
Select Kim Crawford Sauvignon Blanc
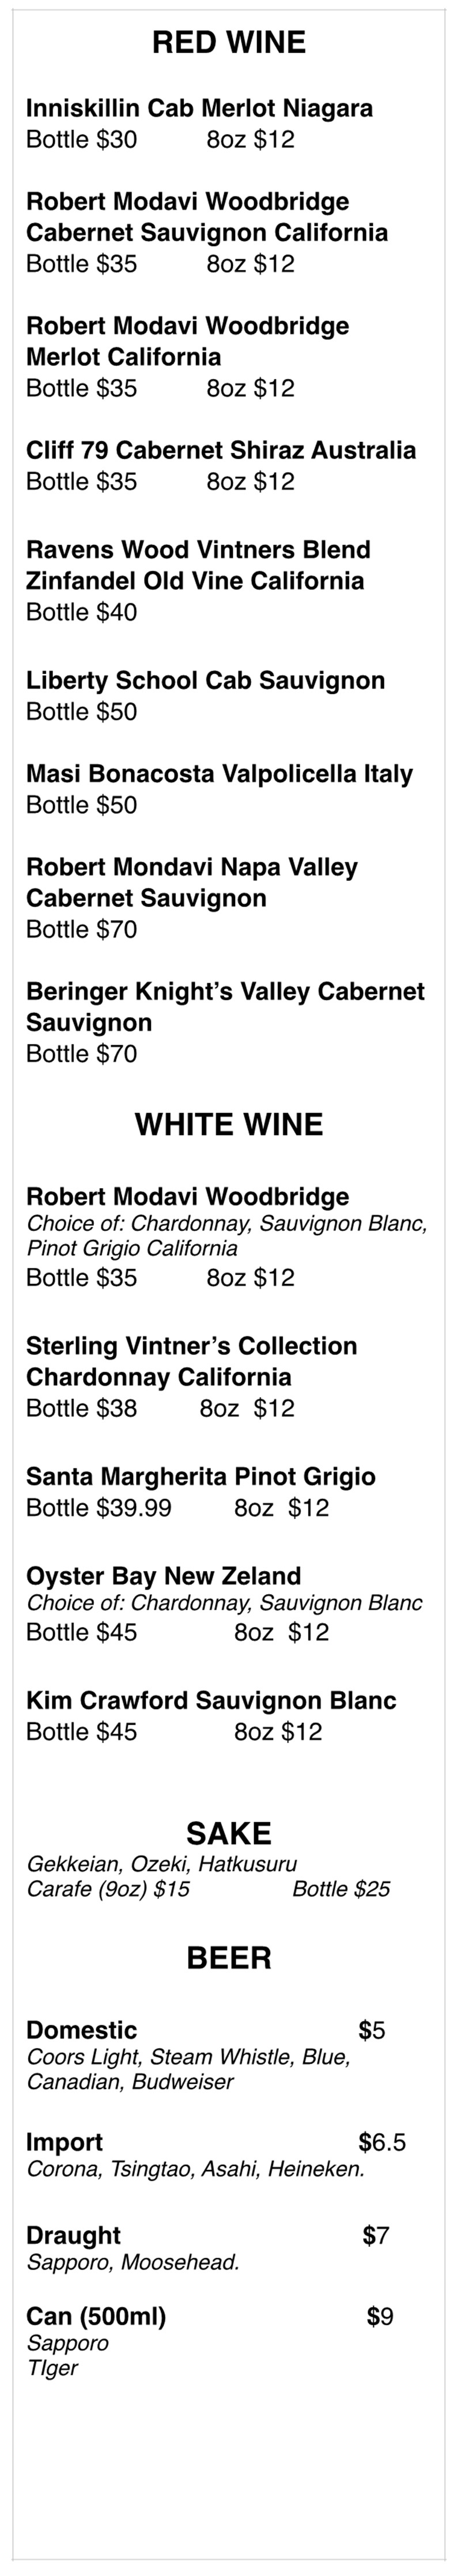tap(210, 1701)
